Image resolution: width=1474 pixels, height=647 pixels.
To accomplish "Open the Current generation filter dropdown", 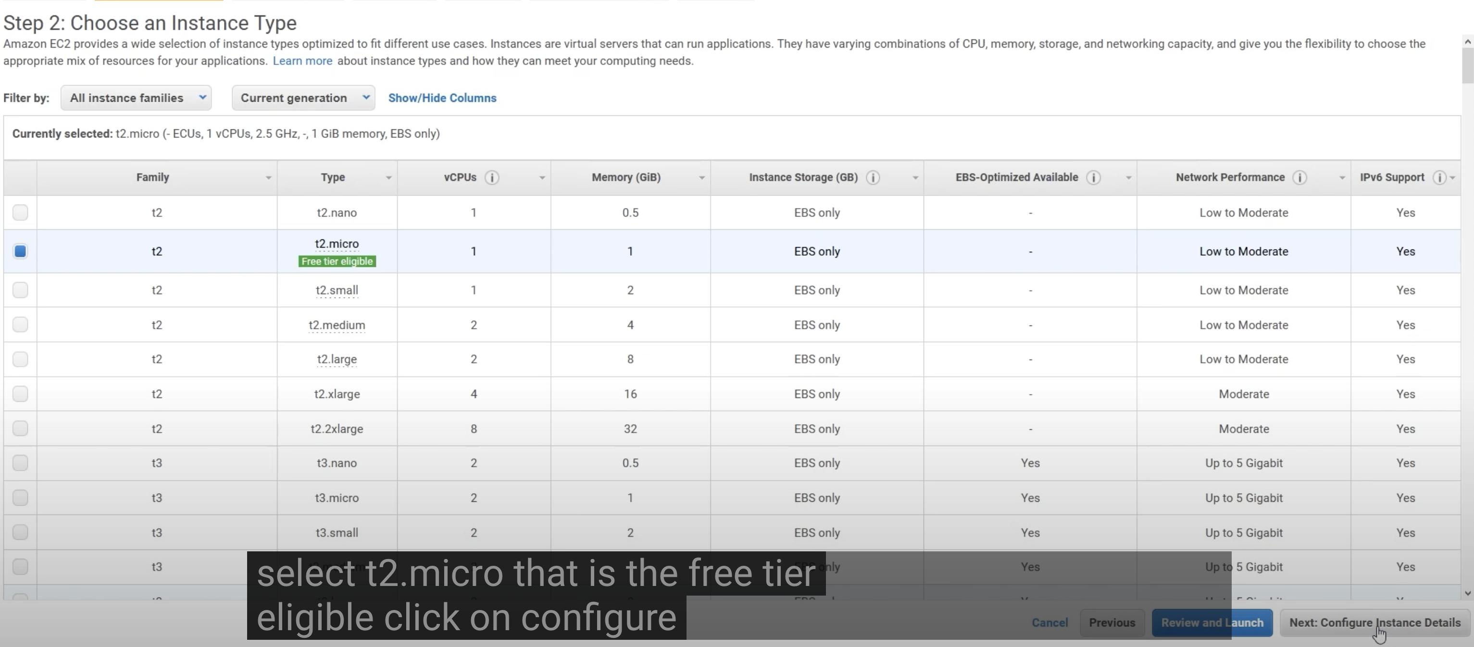I will (x=303, y=98).
